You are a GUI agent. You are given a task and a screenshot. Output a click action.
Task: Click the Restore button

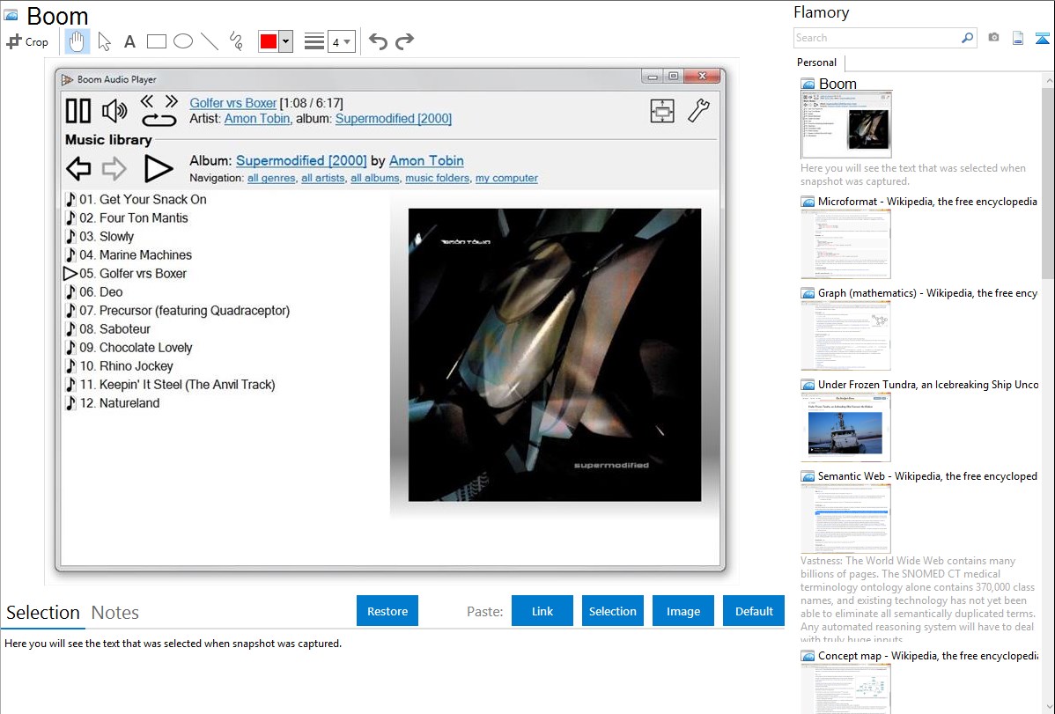point(387,611)
